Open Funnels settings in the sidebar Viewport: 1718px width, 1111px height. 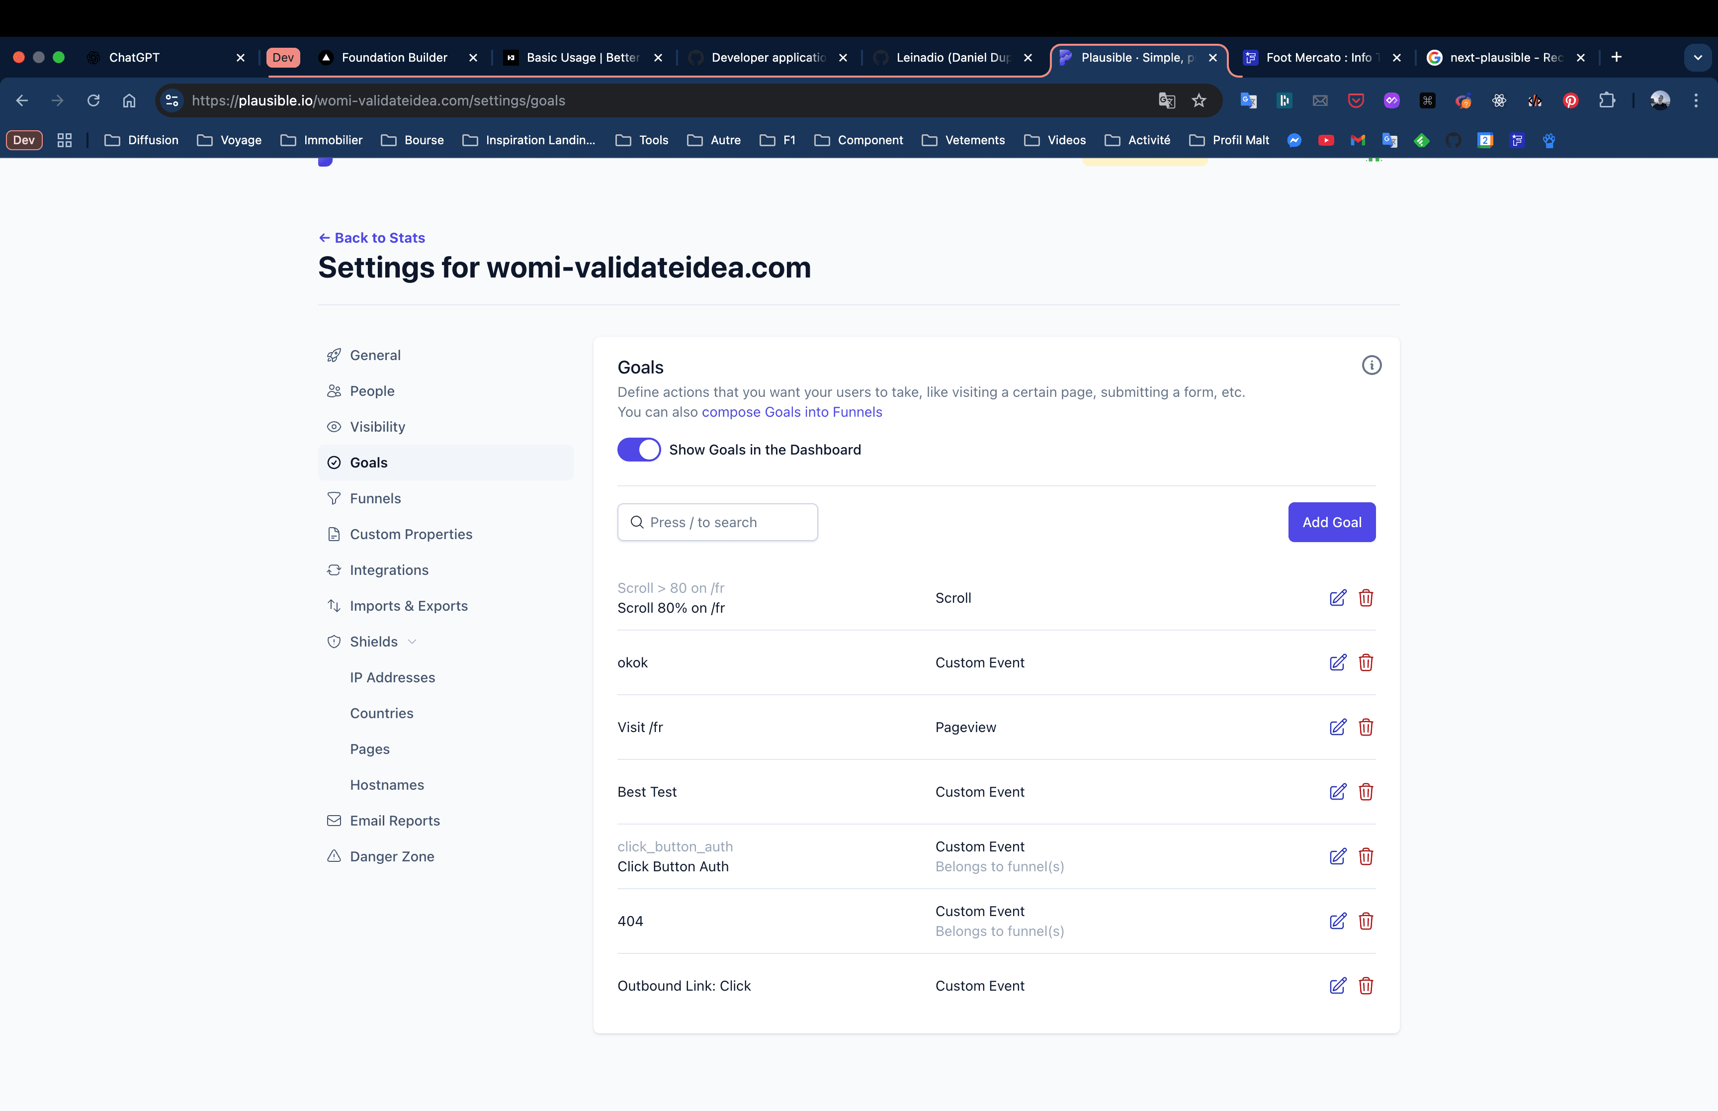[x=375, y=498]
